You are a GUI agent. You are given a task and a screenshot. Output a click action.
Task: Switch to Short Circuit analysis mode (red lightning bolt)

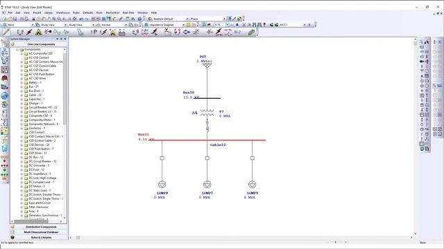[x=29, y=33]
